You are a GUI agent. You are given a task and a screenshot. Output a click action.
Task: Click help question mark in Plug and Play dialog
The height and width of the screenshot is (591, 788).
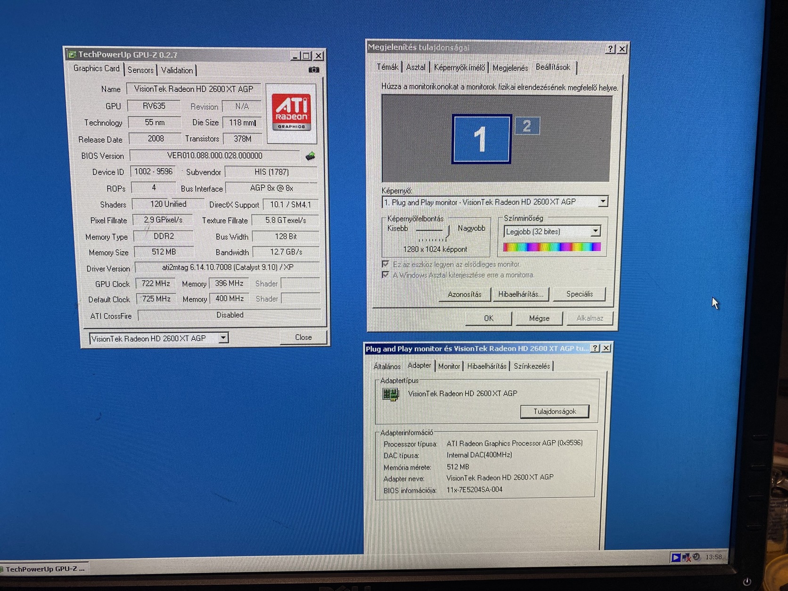coord(595,348)
